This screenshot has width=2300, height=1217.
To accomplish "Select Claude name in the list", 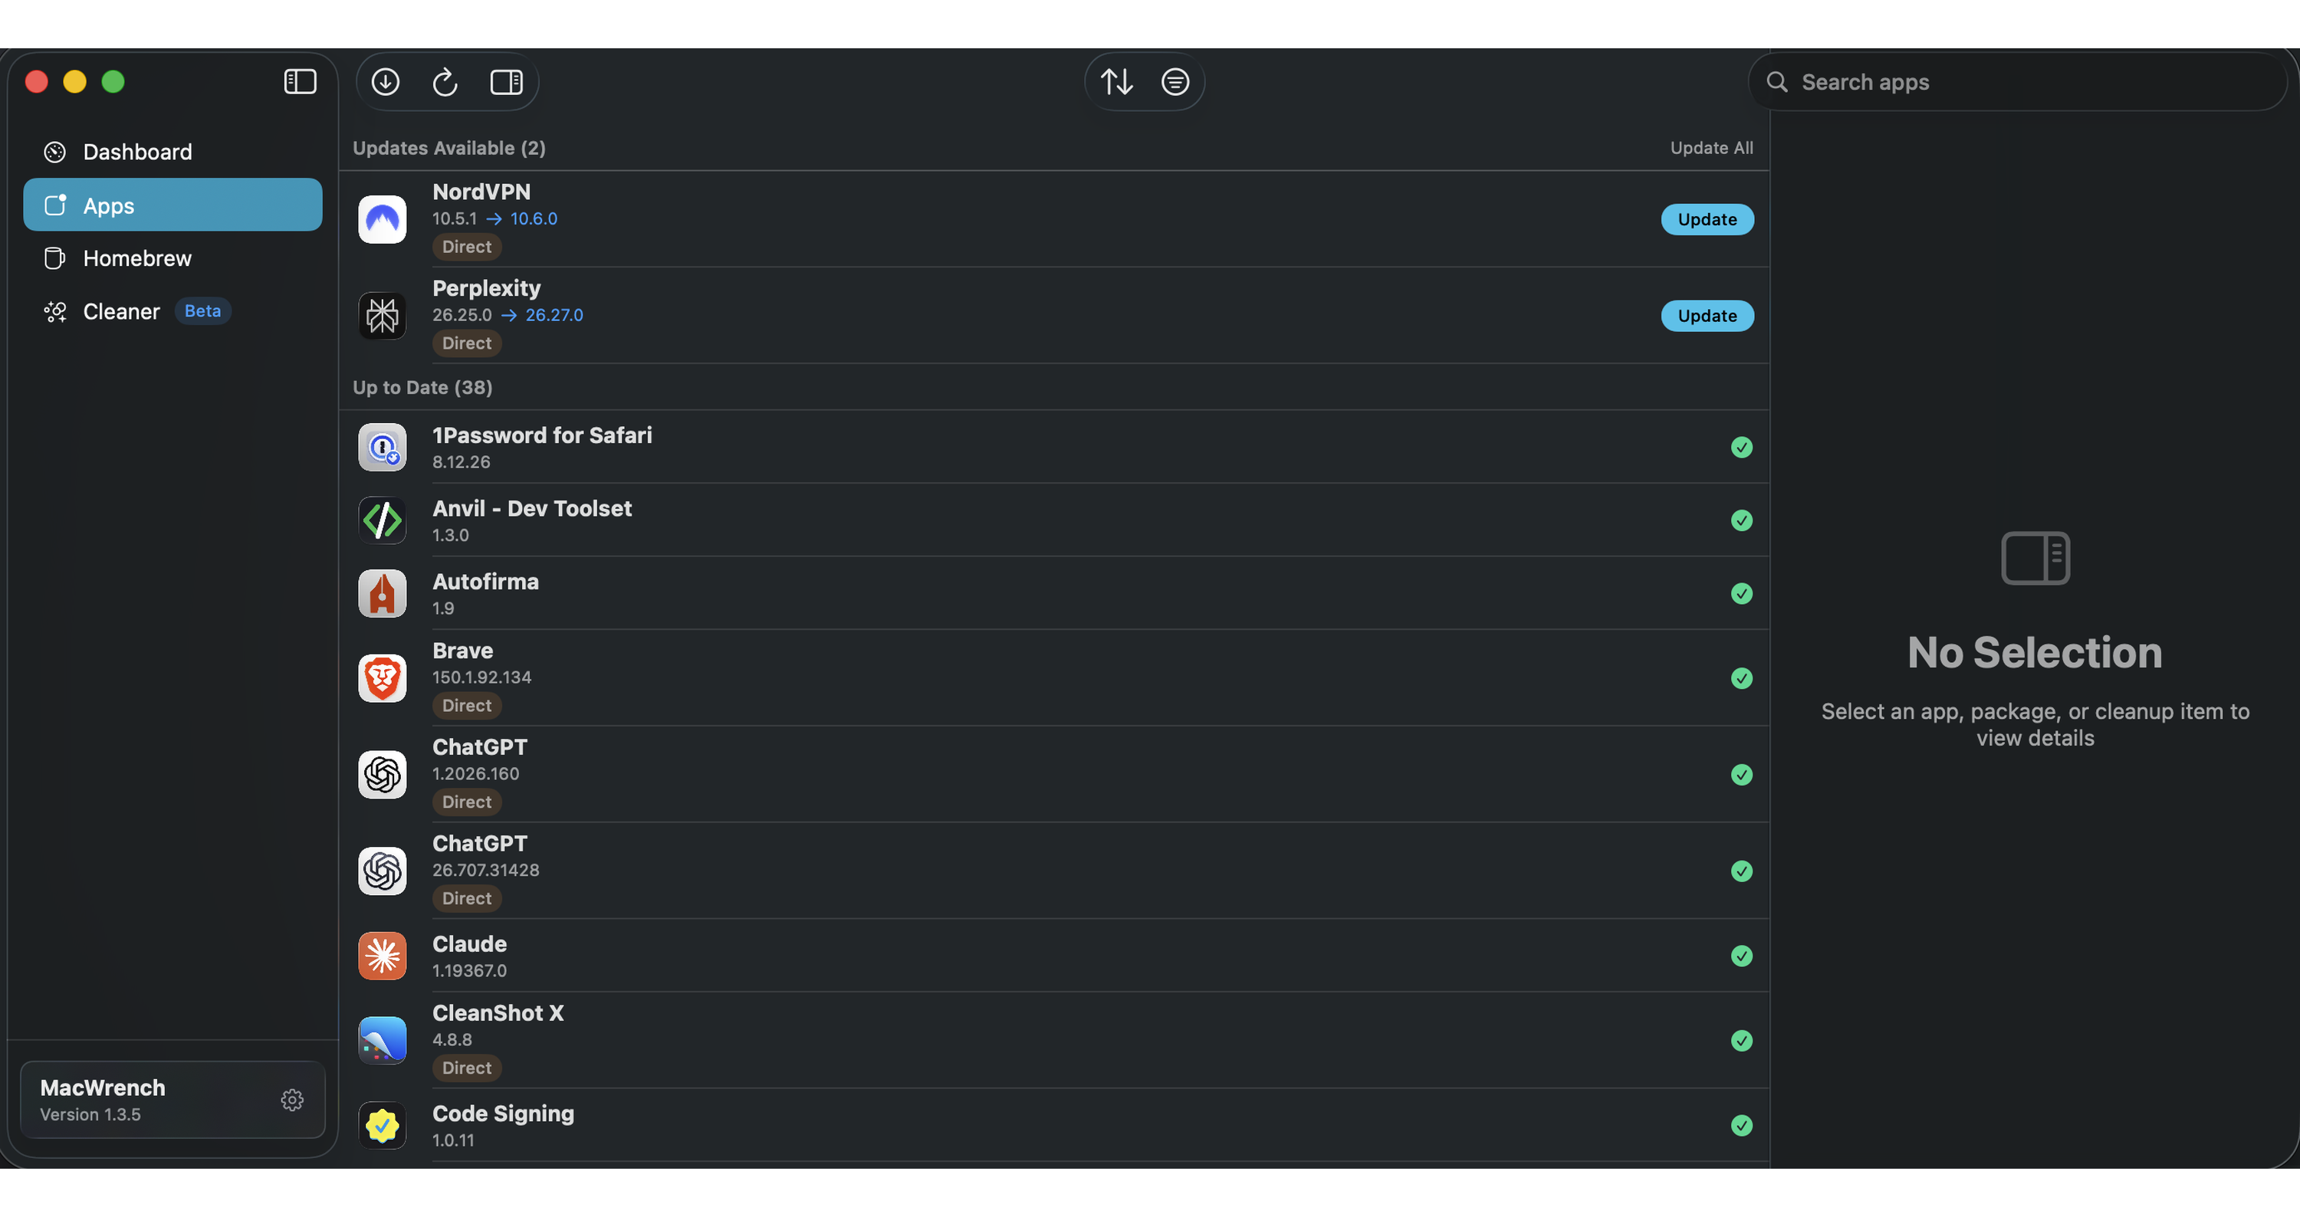I will (470, 944).
